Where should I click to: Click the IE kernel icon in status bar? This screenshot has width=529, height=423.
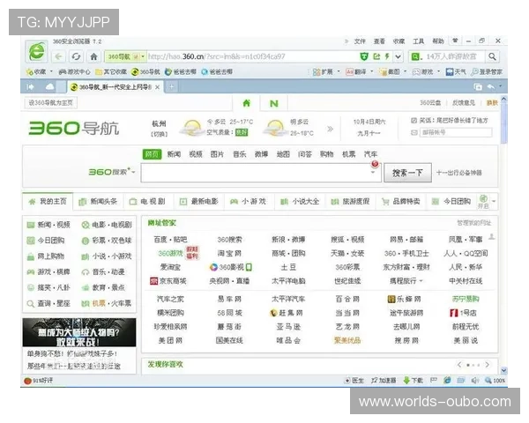tap(447, 380)
